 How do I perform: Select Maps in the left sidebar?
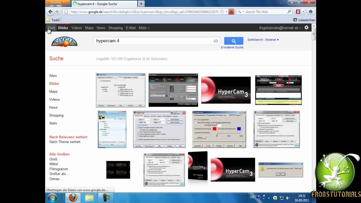53,92
